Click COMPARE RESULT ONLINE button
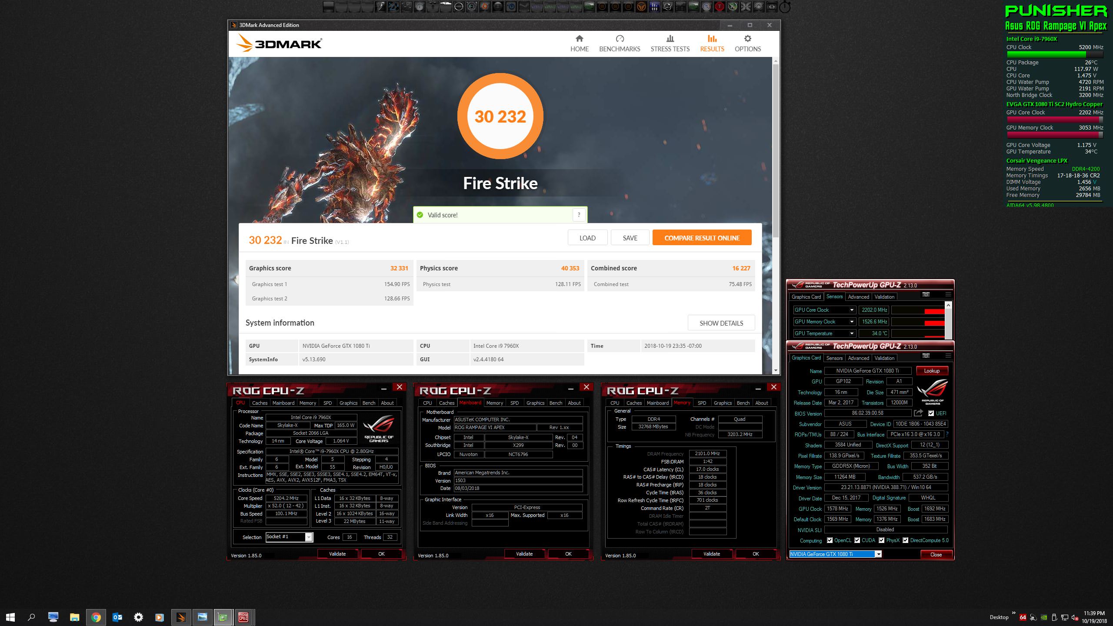 click(x=702, y=238)
